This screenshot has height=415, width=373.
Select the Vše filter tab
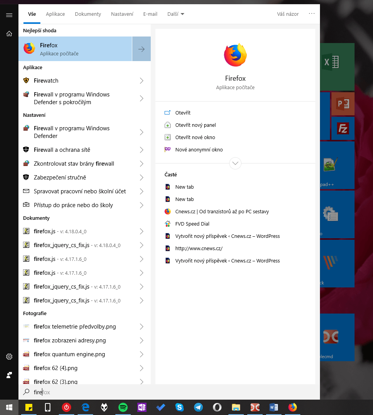(x=32, y=14)
